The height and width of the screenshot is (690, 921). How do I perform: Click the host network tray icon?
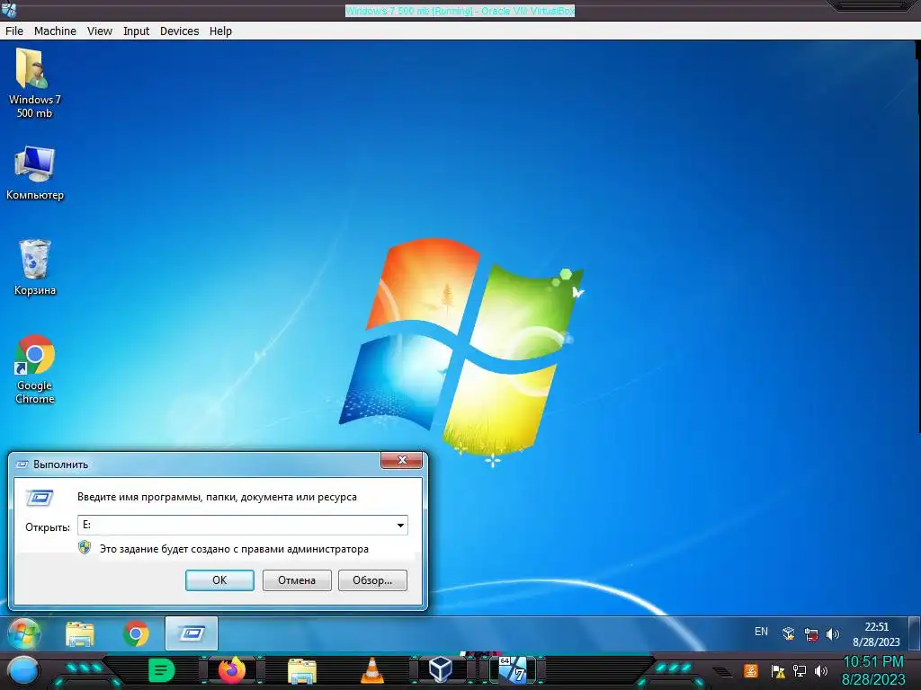coord(800,670)
